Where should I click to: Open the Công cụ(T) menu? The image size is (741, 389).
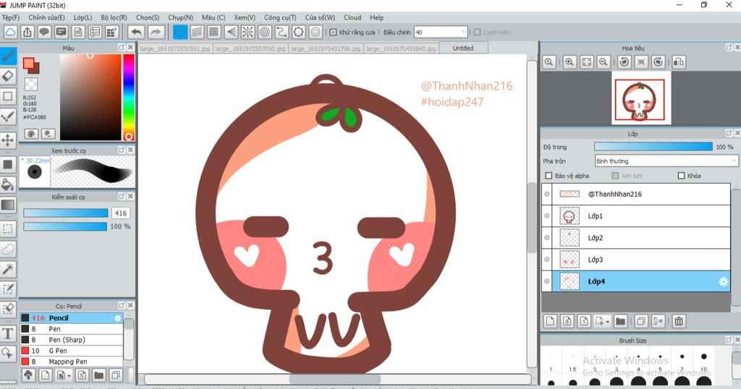pos(280,17)
